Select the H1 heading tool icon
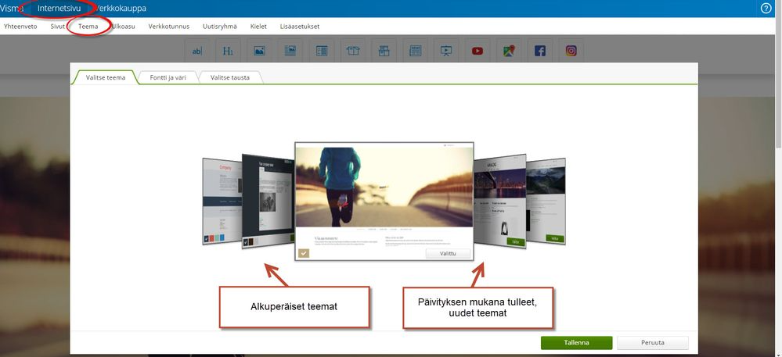The image size is (782, 357). click(x=228, y=50)
